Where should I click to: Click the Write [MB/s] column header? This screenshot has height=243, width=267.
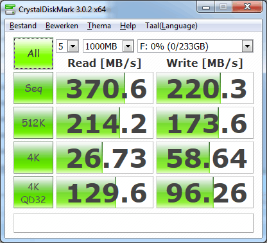[x=205, y=63]
